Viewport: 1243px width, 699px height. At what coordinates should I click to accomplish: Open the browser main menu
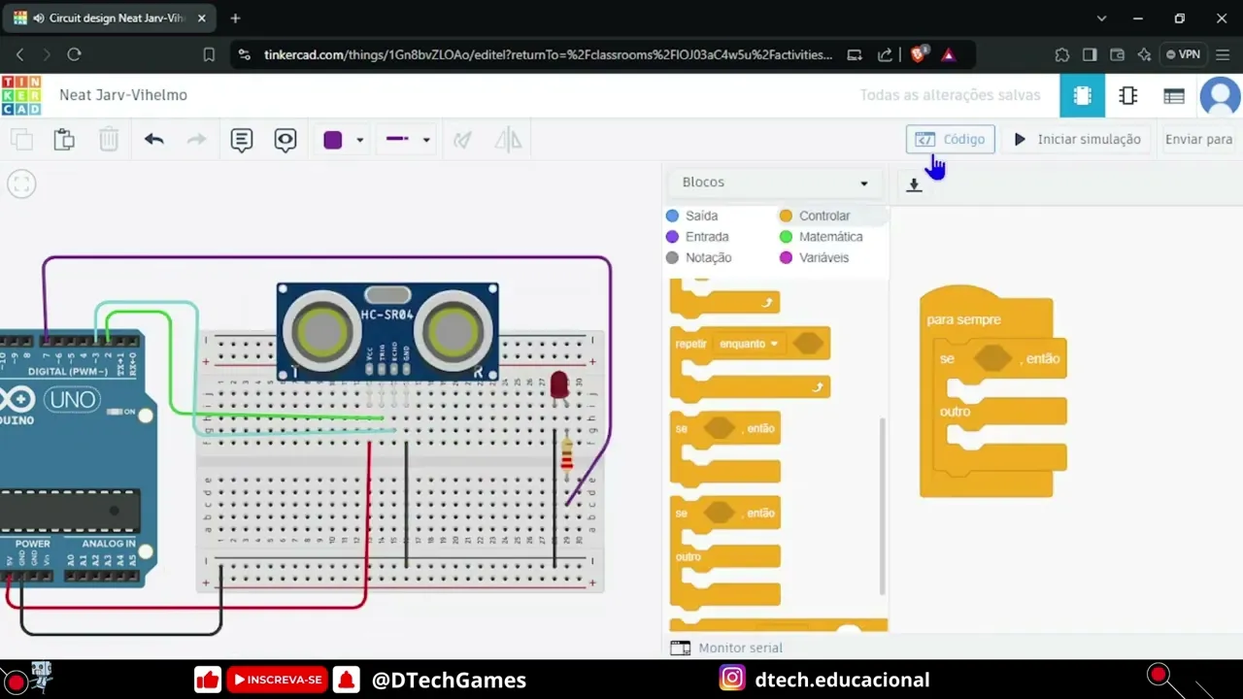click(x=1223, y=54)
